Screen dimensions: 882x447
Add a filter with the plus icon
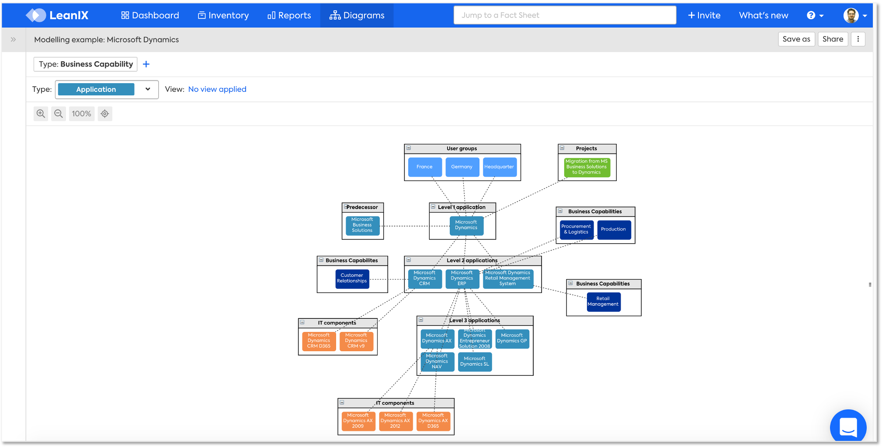(146, 64)
